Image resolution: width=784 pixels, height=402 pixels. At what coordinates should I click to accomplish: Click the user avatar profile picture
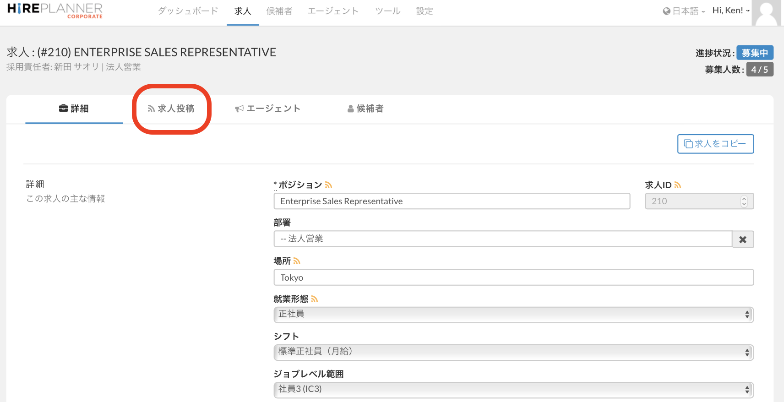767,13
